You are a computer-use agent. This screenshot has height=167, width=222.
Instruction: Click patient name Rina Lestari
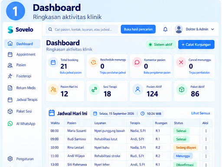[75, 147]
